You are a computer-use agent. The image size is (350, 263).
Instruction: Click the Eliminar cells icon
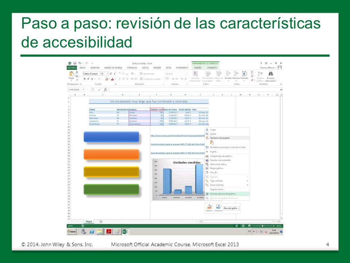click(x=236, y=74)
